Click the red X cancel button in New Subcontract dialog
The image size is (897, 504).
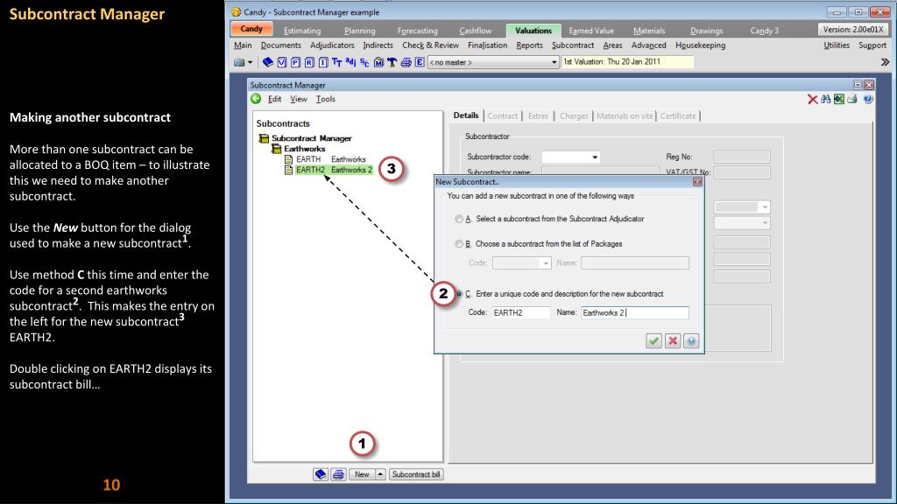(x=673, y=341)
